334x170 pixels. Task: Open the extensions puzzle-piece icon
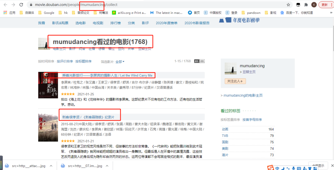306,4
